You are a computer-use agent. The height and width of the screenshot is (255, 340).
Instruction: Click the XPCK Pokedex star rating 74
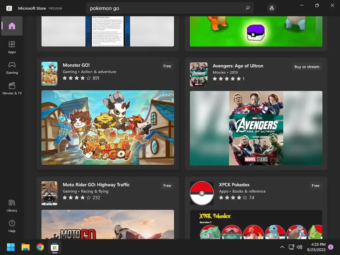coord(236,198)
